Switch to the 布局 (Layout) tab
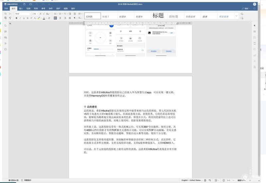The image size is (266, 183). tap(36, 9)
